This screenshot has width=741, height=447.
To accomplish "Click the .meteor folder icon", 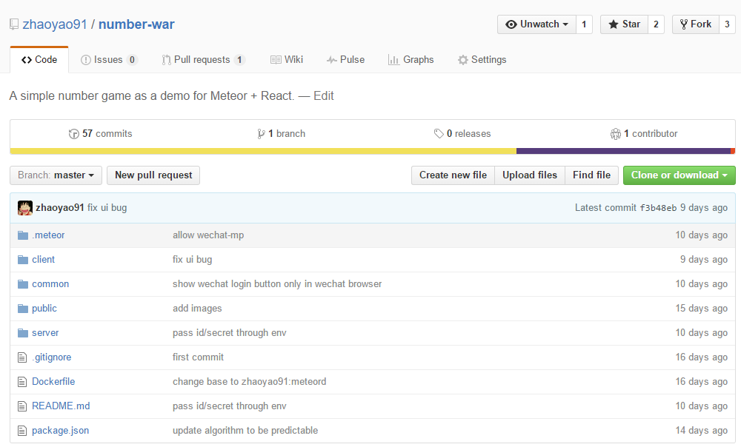I will (23, 235).
